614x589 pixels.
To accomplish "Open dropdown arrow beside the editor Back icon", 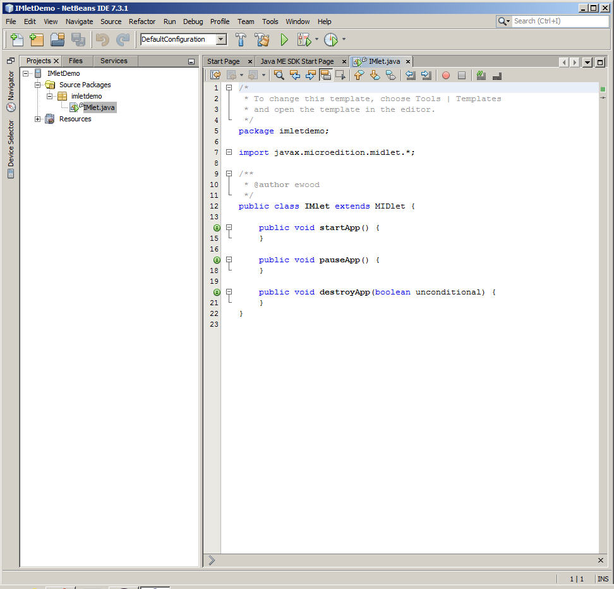I will (x=241, y=75).
